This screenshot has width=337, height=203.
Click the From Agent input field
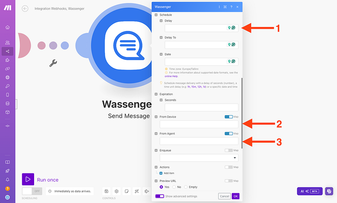(199, 141)
